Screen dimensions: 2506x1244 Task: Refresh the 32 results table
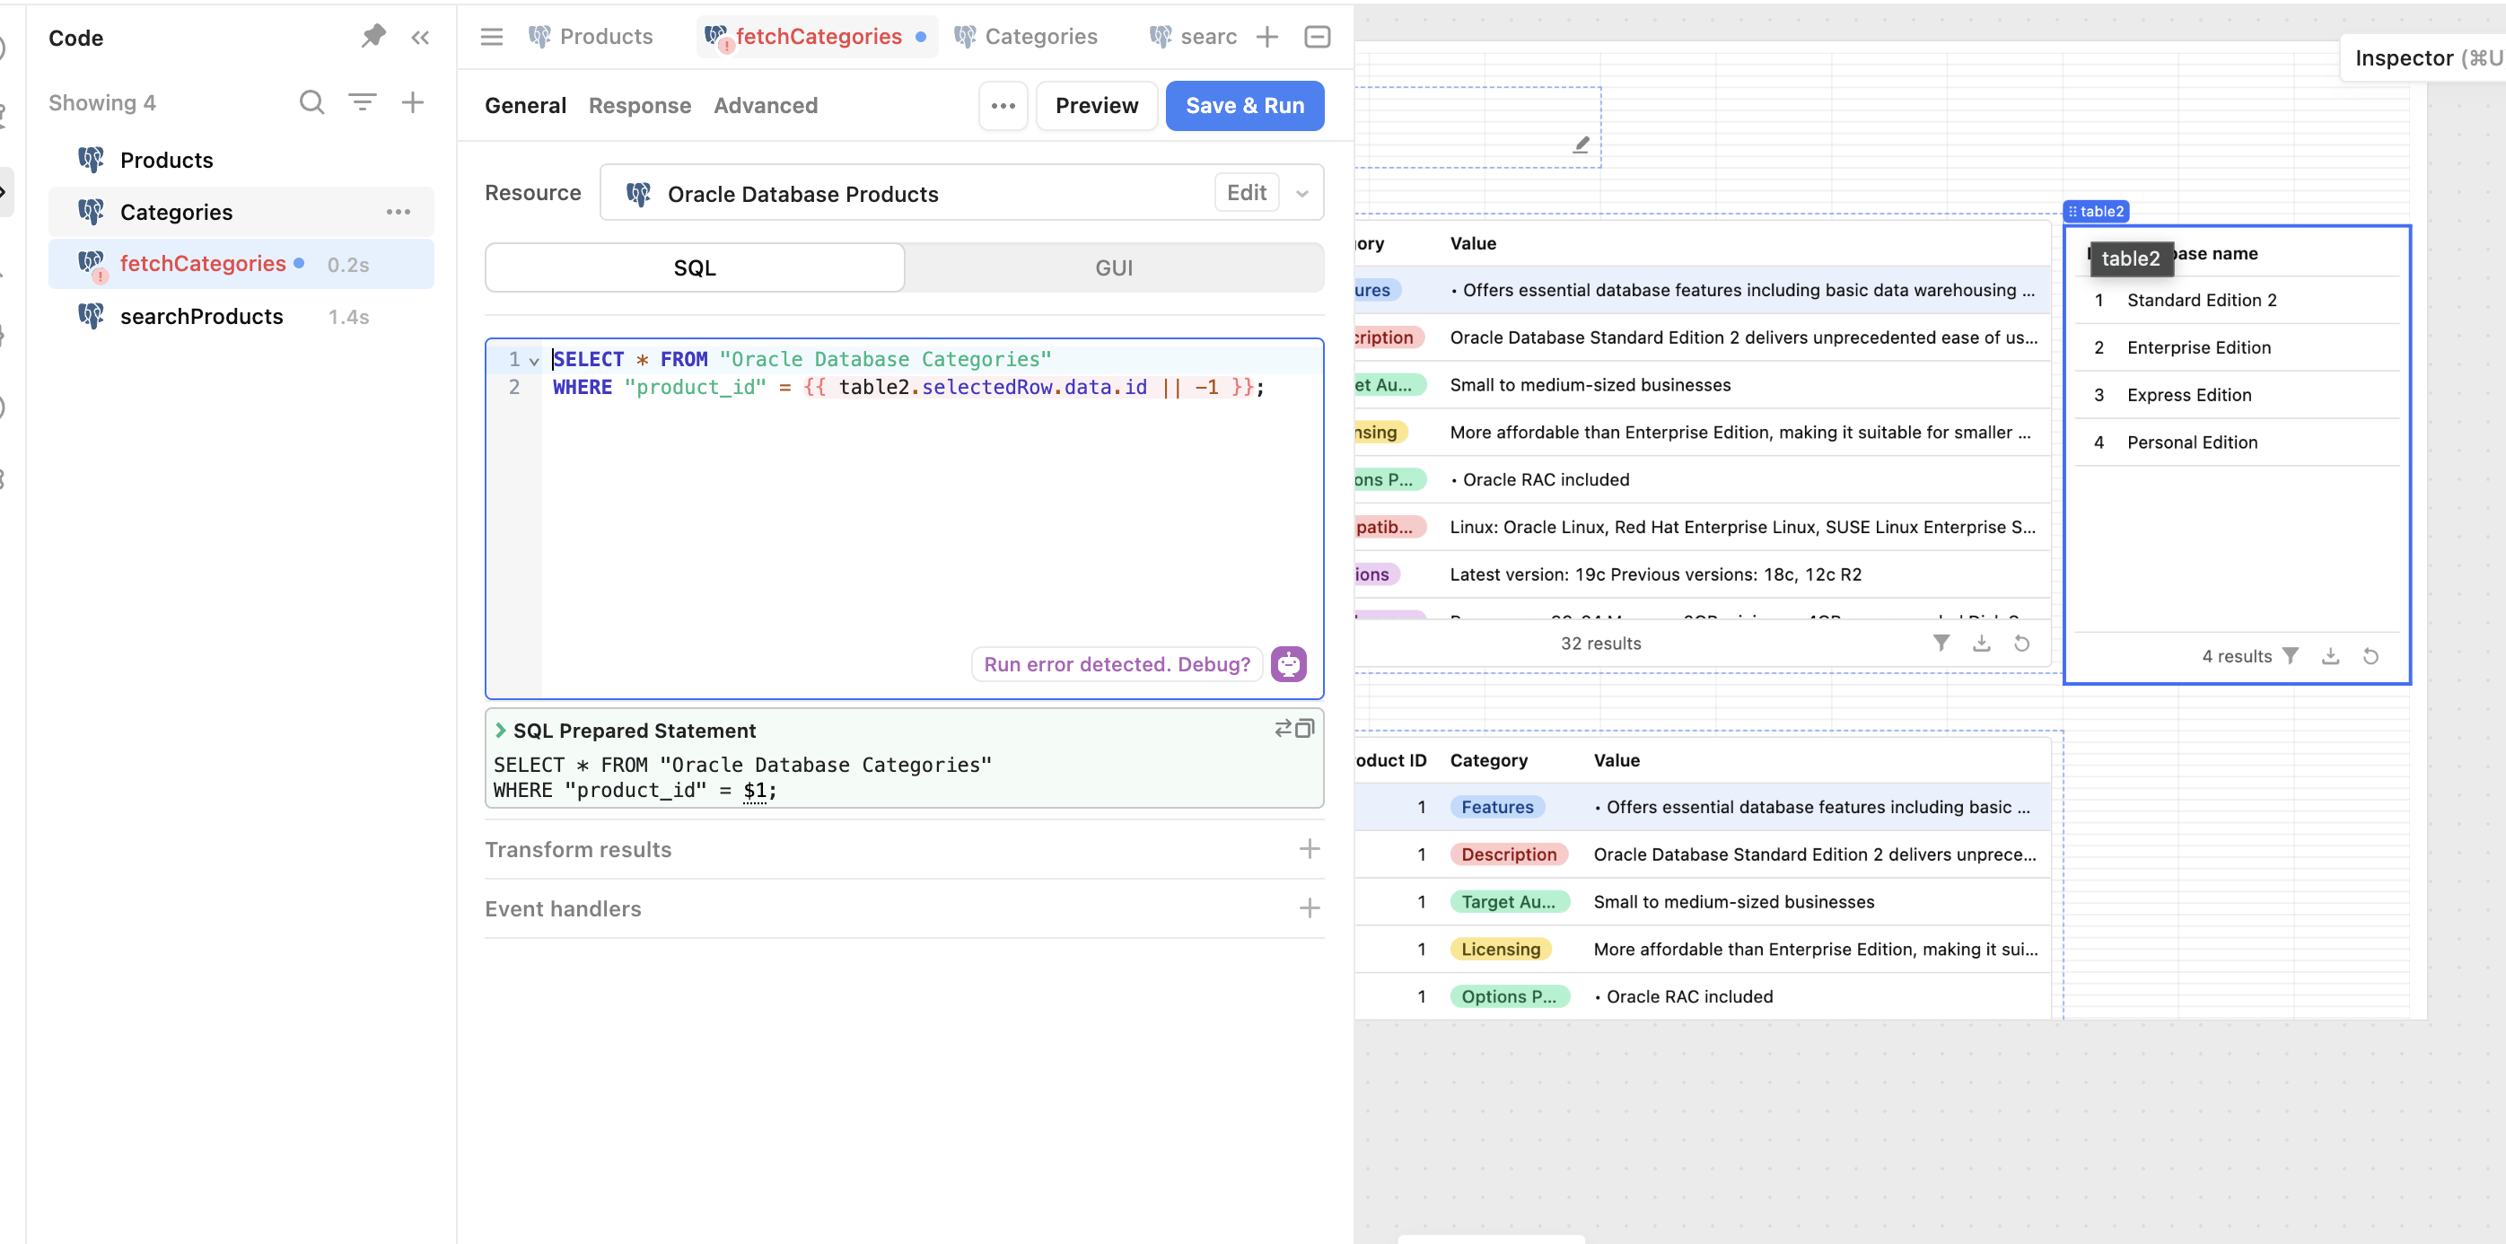pyautogui.click(x=2021, y=643)
